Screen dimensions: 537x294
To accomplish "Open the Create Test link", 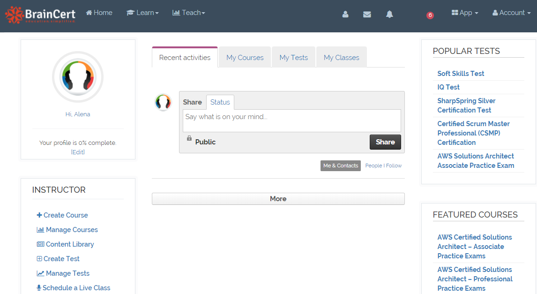I will [x=58, y=259].
